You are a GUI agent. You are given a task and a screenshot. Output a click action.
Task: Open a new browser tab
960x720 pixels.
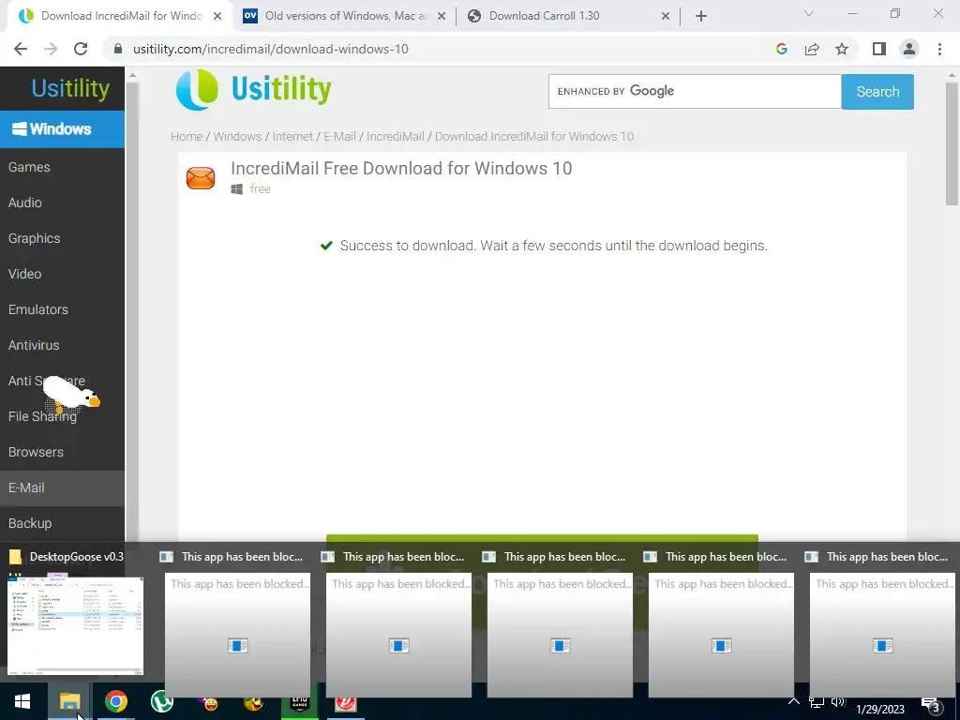(x=701, y=16)
